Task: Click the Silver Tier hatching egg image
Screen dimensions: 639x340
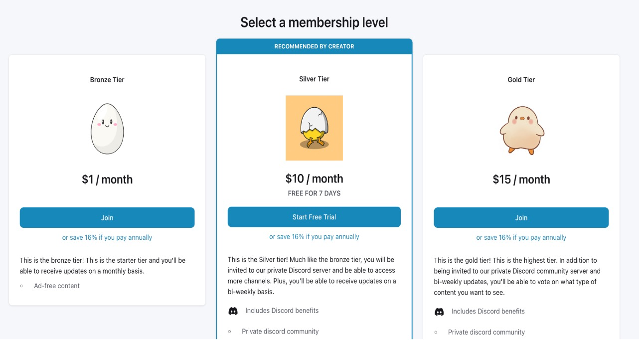Action: 314,128
